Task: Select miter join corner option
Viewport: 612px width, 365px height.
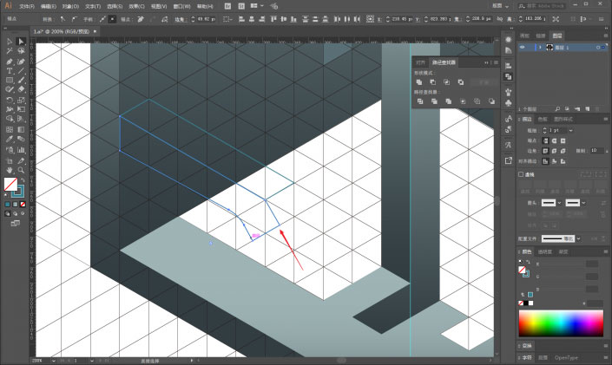Action: [546, 151]
